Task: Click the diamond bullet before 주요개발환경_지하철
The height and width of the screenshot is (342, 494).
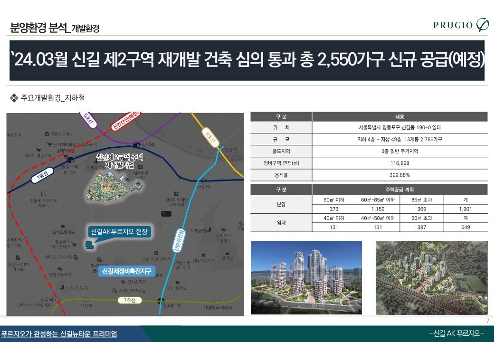Action: pyautogui.click(x=14, y=98)
